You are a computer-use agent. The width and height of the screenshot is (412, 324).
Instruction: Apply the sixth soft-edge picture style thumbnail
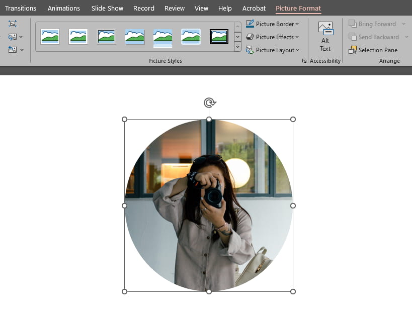[x=191, y=37]
